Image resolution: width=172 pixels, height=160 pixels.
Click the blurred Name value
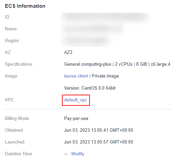[x=93, y=29]
